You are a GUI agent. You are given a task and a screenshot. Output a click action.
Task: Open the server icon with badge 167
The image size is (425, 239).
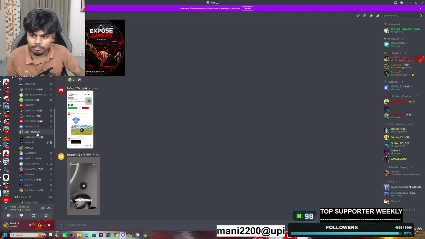6,185
